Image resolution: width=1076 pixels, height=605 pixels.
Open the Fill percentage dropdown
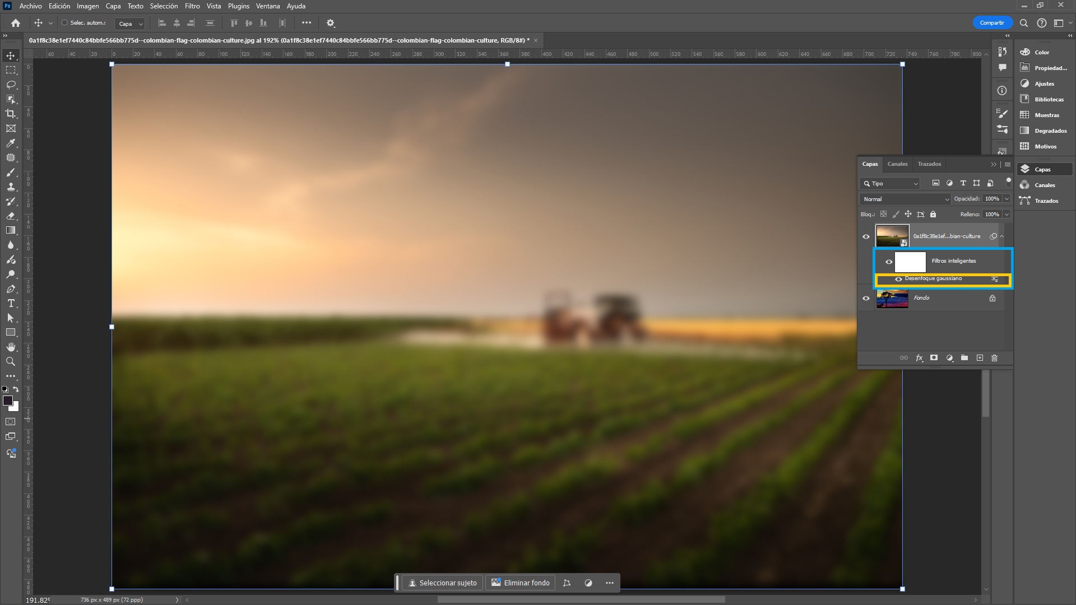point(1007,214)
